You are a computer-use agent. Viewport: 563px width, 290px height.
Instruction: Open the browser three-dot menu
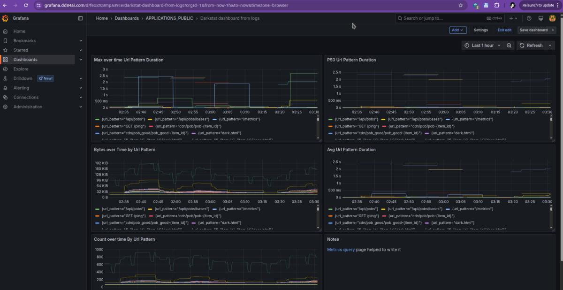pos(558,5)
